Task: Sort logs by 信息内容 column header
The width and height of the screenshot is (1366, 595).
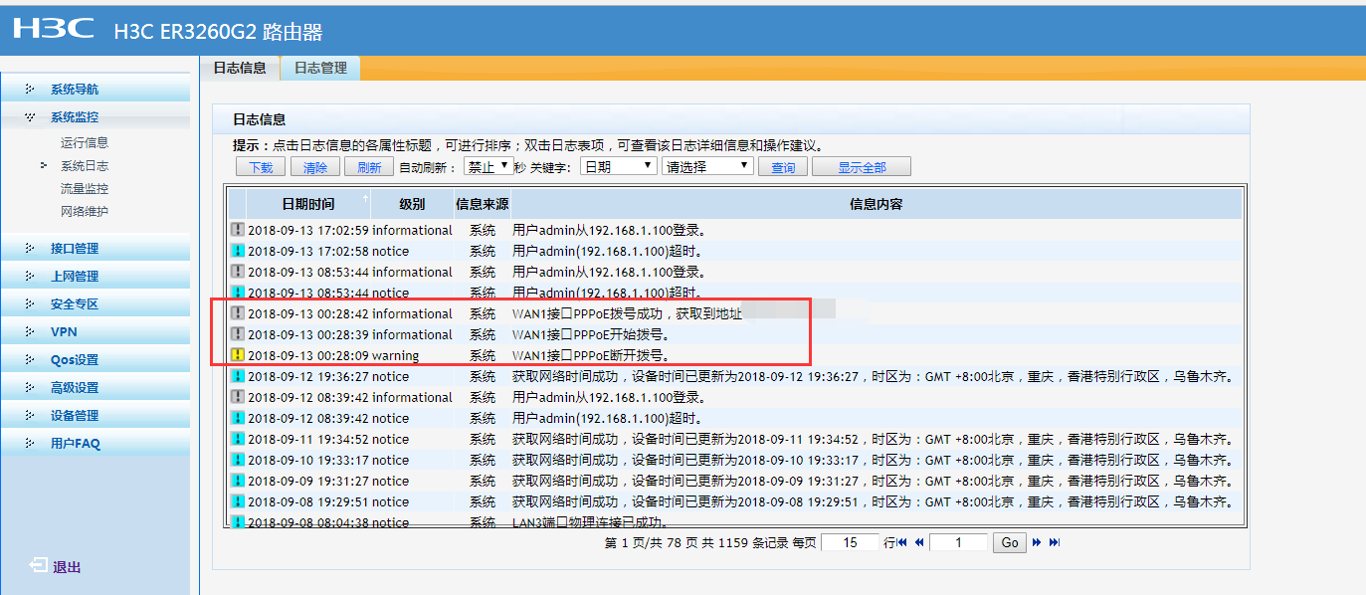Action: click(x=877, y=204)
